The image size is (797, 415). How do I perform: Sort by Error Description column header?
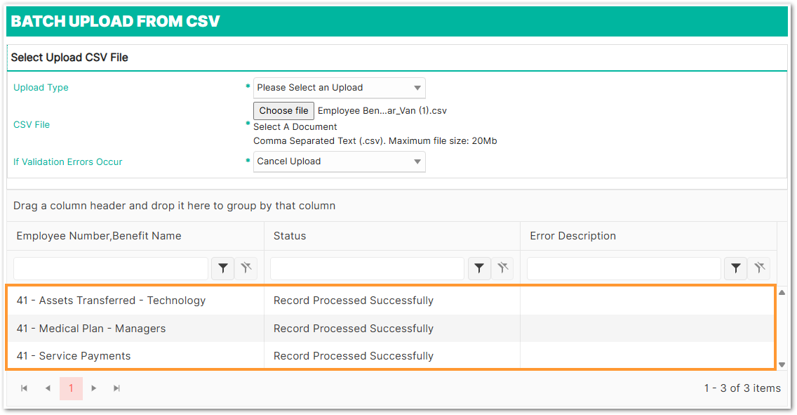572,236
